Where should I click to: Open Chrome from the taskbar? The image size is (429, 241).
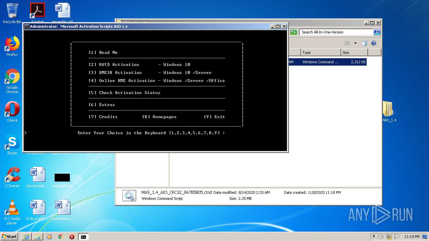[61, 237]
